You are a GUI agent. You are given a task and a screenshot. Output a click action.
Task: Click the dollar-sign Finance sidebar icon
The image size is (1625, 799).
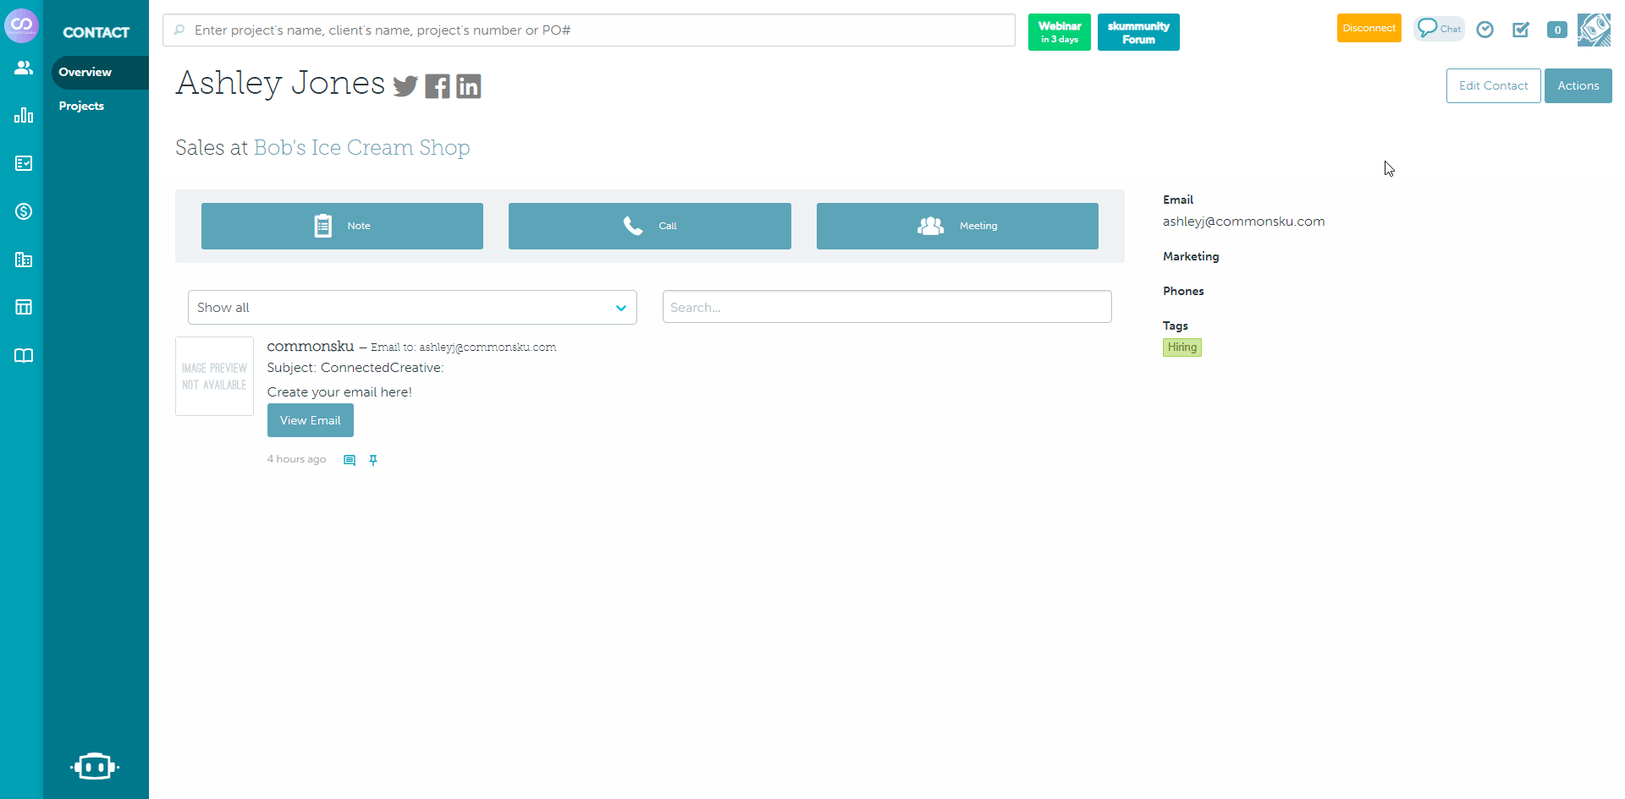(x=23, y=211)
